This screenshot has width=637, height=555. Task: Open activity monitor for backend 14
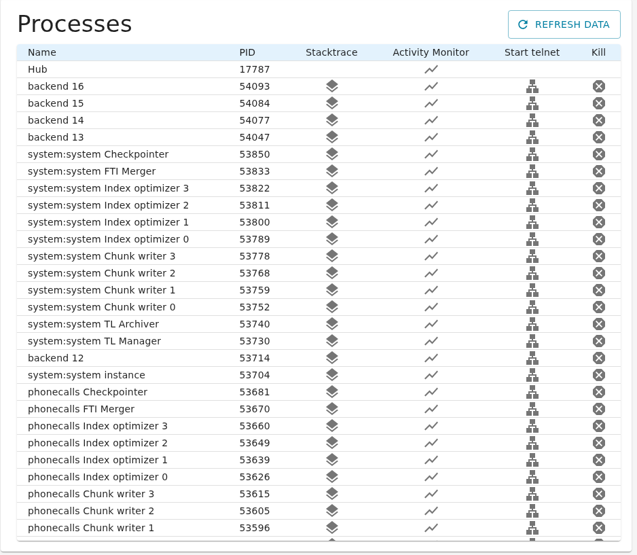[x=431, y=120]
